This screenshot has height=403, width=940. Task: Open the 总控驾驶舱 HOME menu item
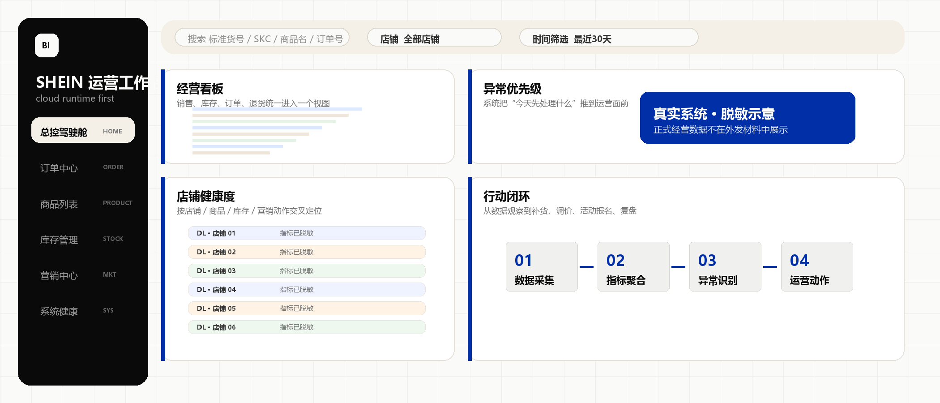[x=83, y=130]
